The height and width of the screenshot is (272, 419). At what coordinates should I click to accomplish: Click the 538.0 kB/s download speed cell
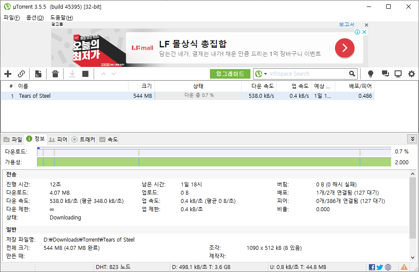coord(261,96)
